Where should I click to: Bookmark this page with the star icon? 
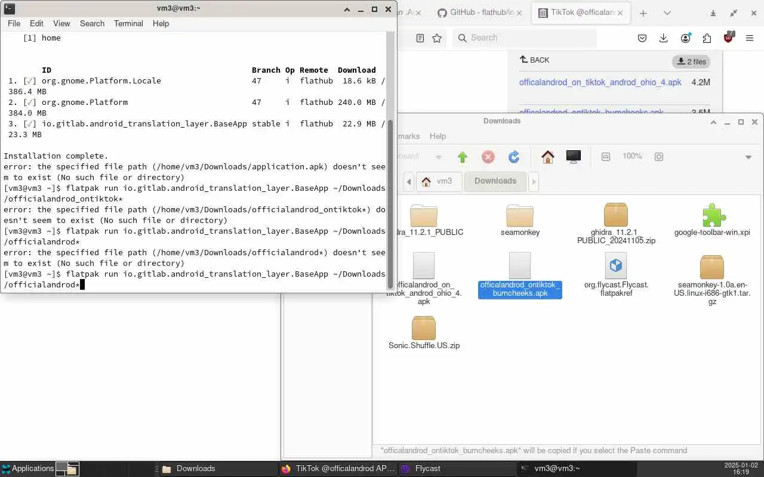click(437, 38)
